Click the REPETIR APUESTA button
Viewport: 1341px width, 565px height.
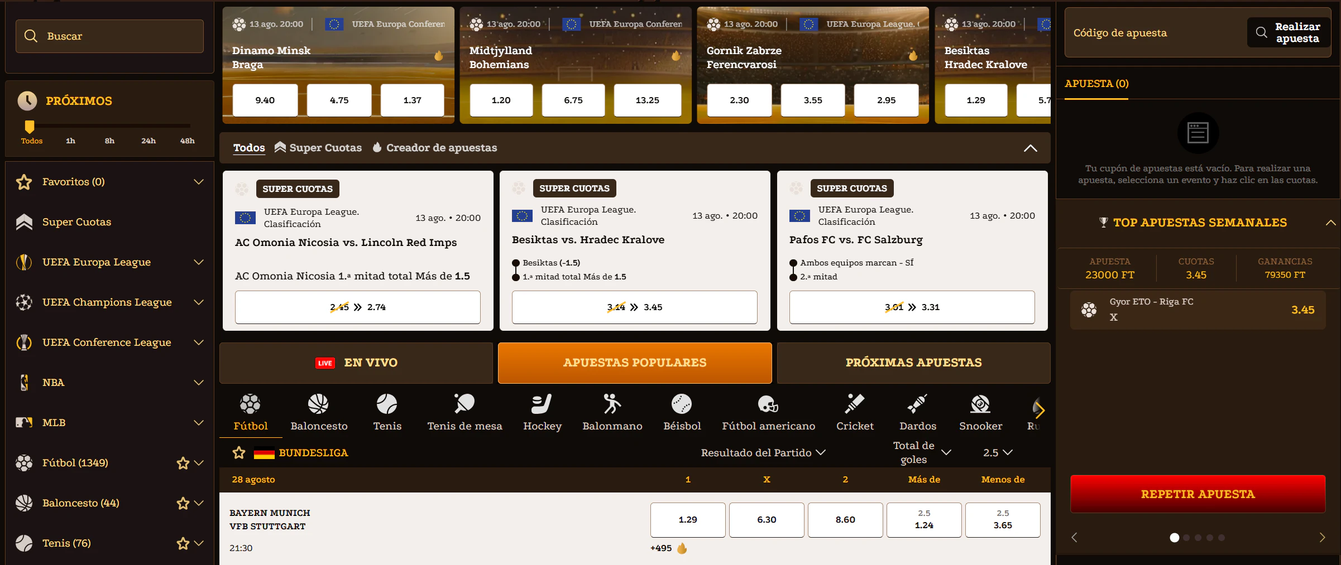click(1198, 494)
